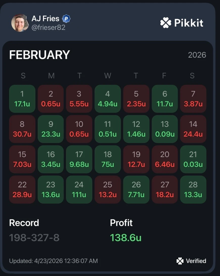Click the 198-327-8 record value
Screen dimensions: 220x276
point(34,238)
